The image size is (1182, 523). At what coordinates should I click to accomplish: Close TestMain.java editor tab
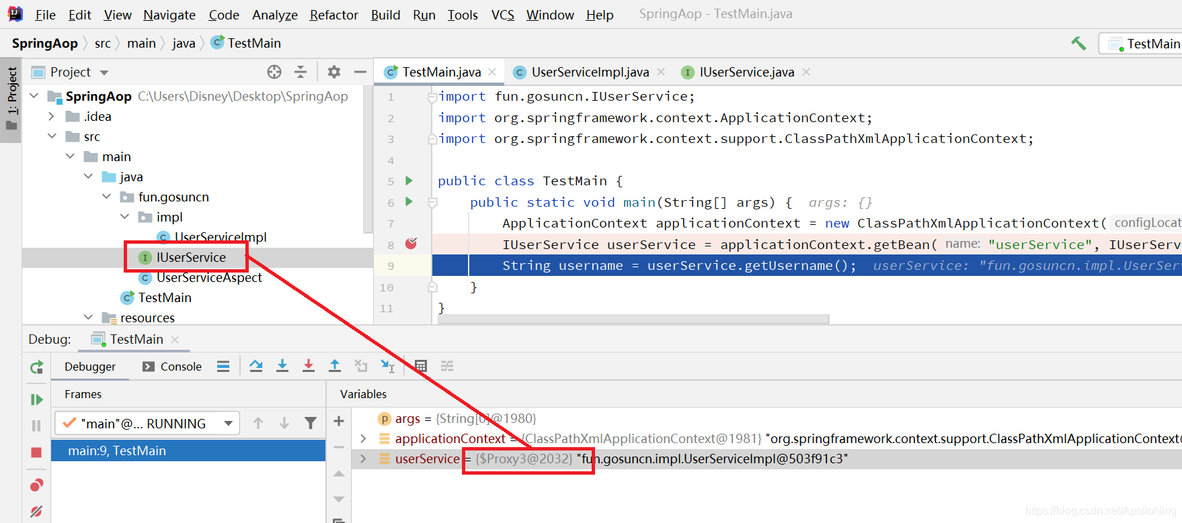click(493, 72)
